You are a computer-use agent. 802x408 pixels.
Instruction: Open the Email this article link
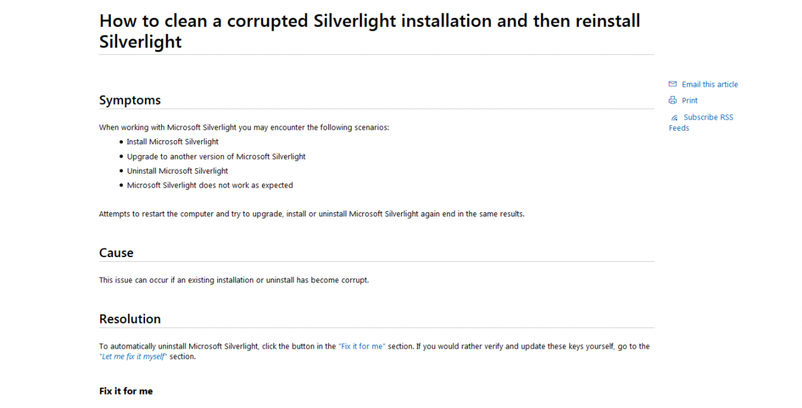coord(710,84)
